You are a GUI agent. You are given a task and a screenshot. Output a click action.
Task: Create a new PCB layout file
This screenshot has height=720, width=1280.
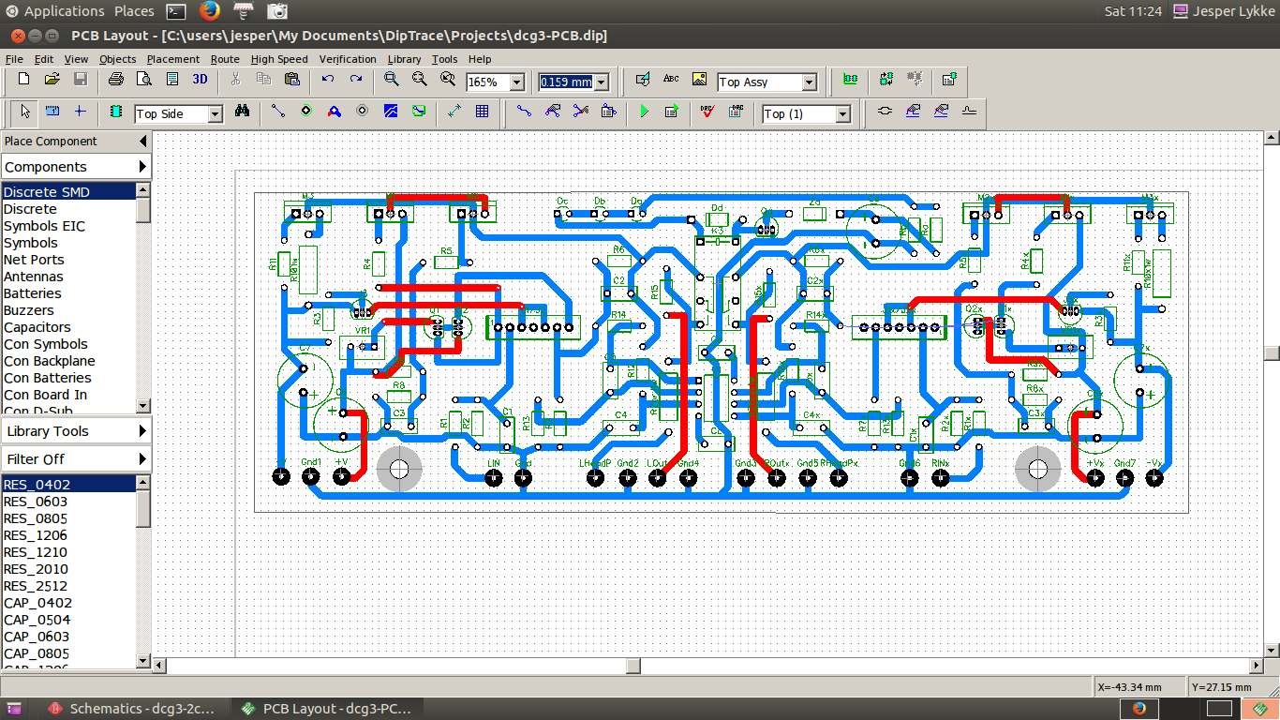[24, 81]
